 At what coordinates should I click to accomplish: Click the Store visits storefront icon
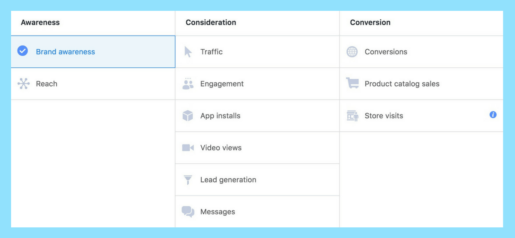[352, 116]
